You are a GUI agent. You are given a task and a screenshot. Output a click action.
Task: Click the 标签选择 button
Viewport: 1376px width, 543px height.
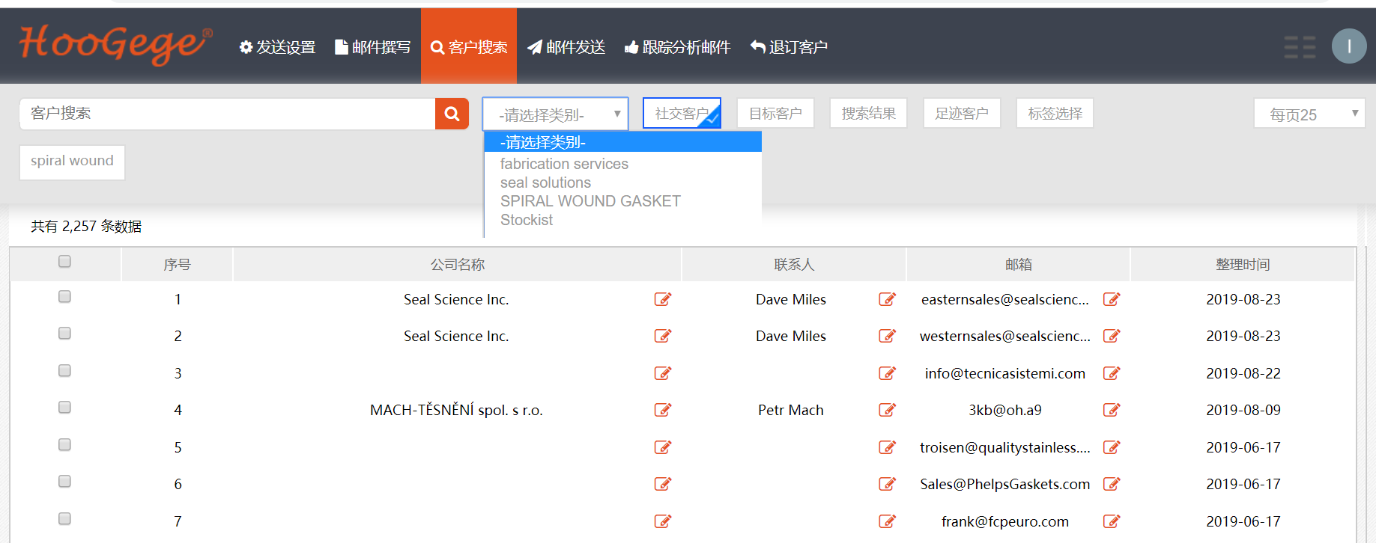1055,113
